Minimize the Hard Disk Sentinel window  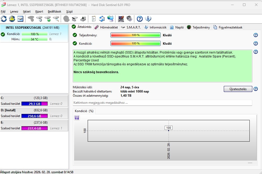[x=232, y=5]
